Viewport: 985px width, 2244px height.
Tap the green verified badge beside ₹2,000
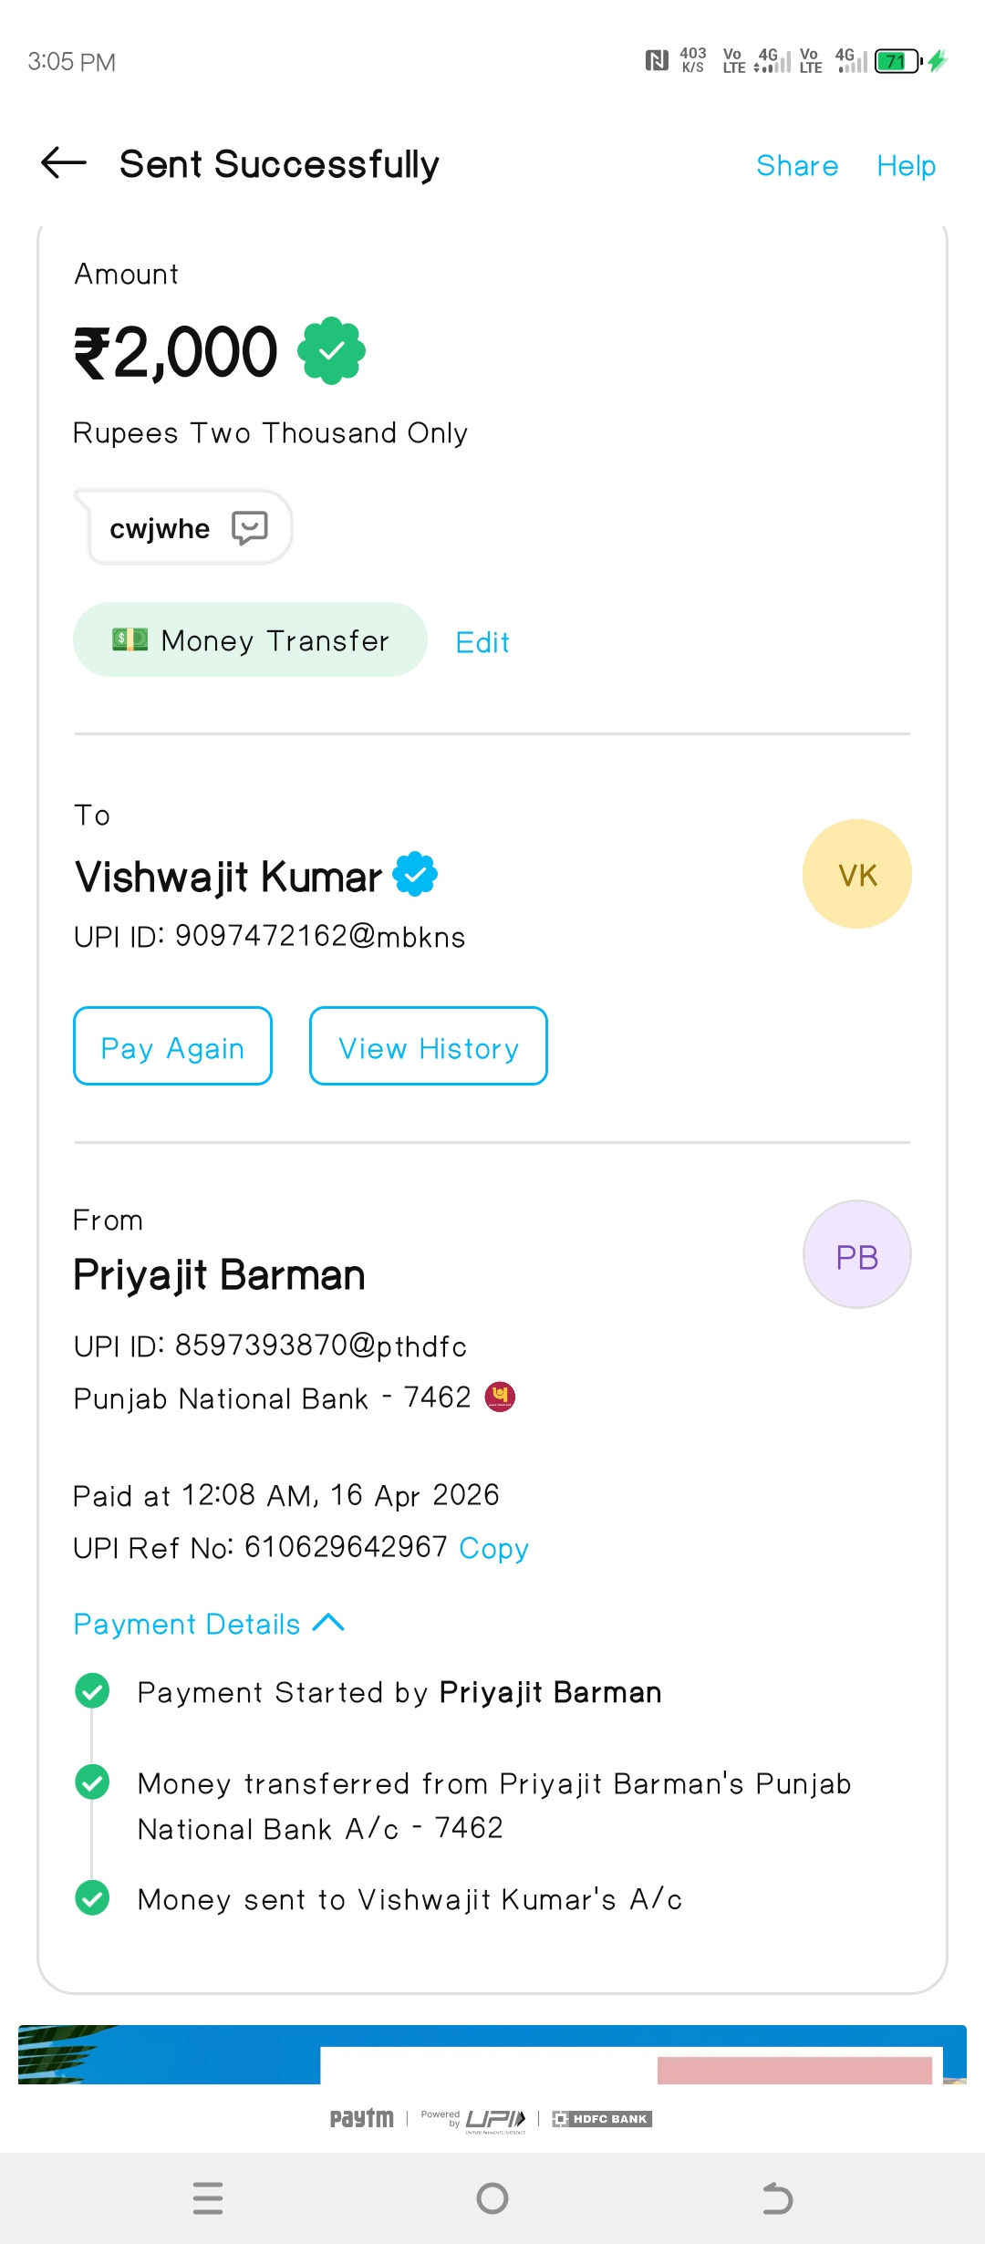[x=332, y=351]
